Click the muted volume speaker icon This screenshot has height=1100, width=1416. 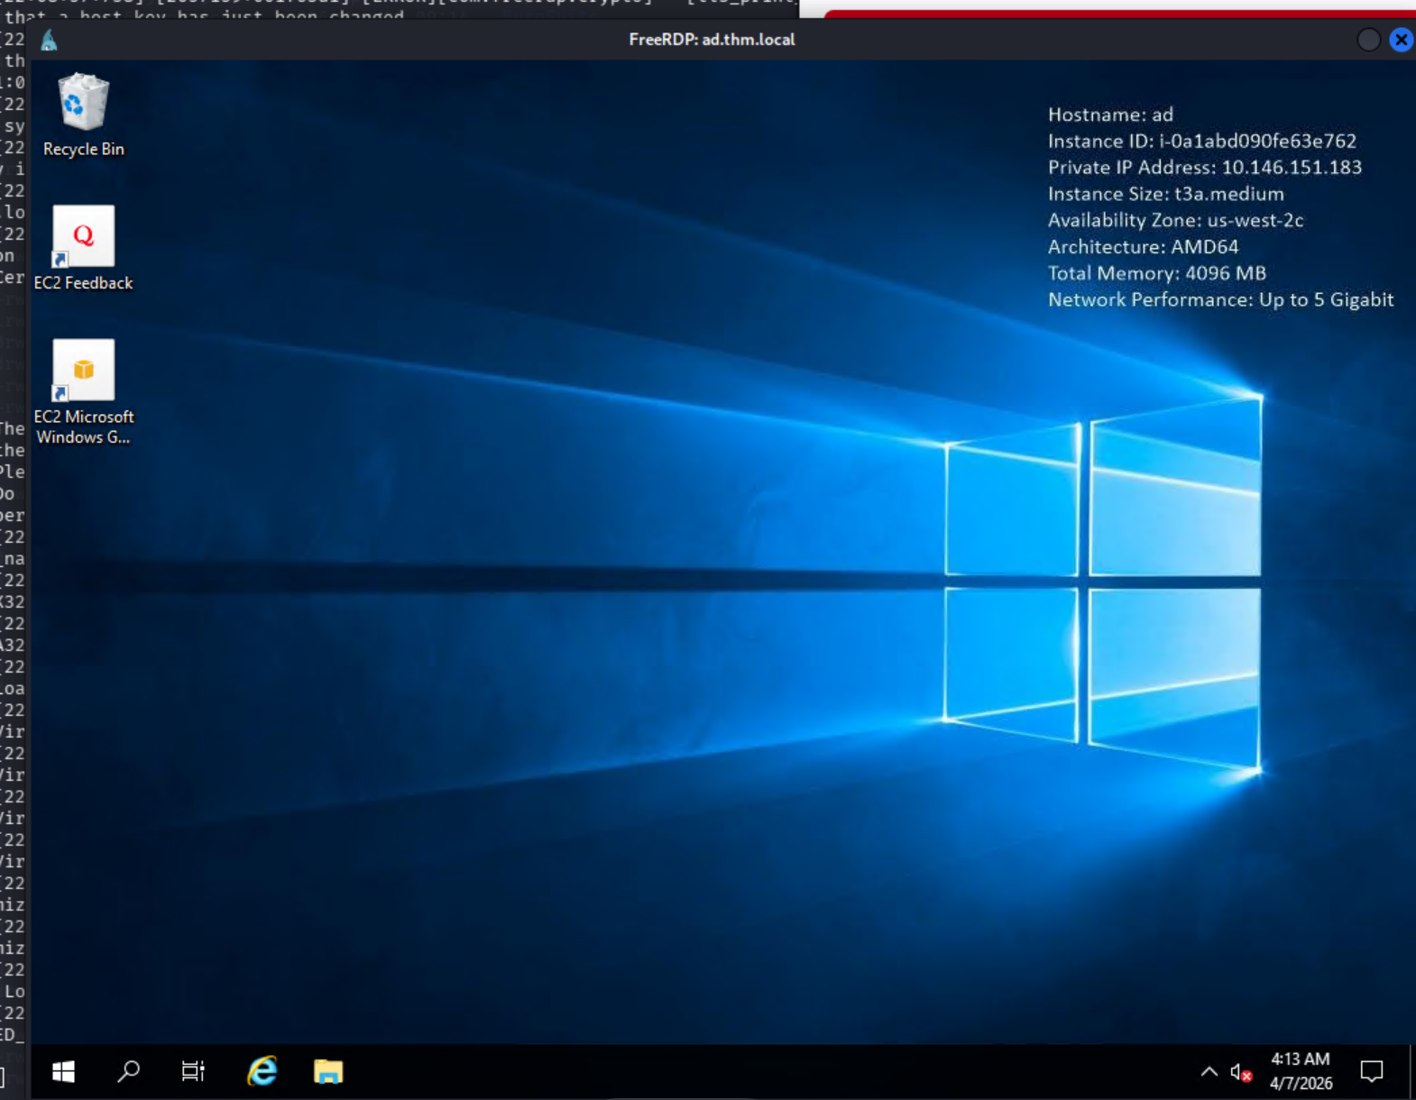(x=1241, y=1072)
